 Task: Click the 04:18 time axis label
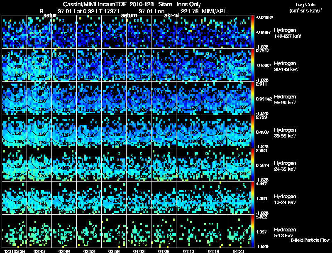coord(213,251)
